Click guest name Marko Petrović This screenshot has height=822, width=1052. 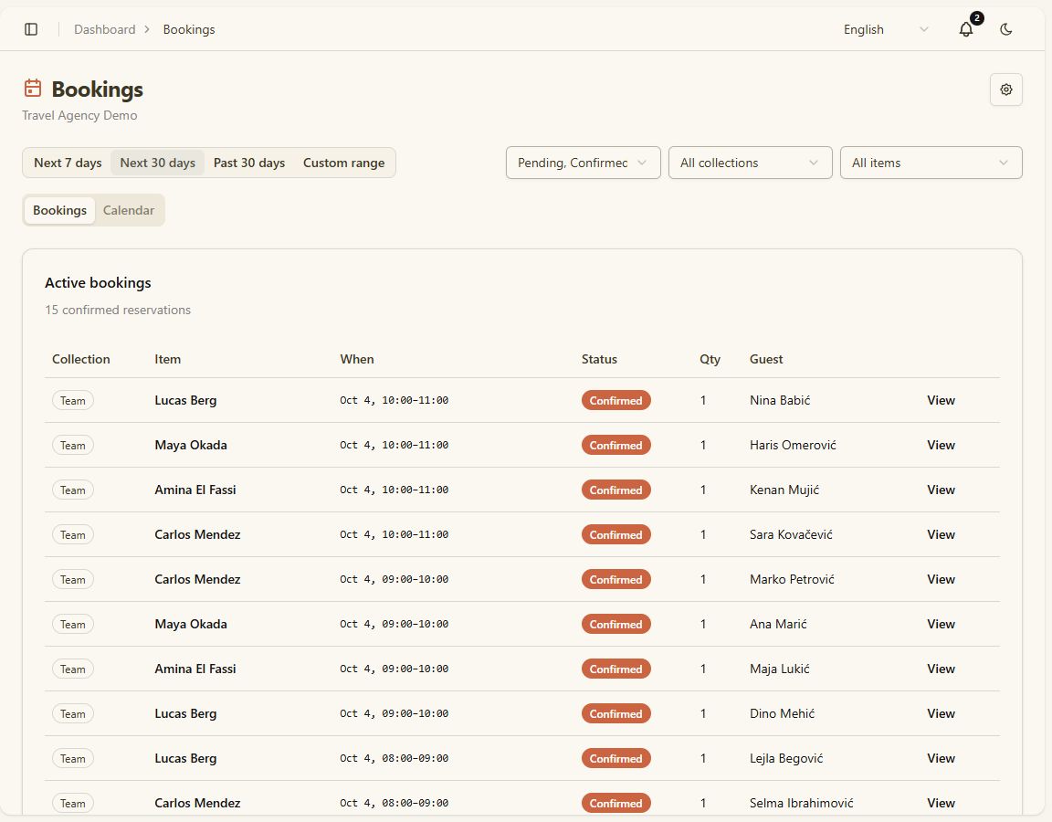tap(792, 579)
